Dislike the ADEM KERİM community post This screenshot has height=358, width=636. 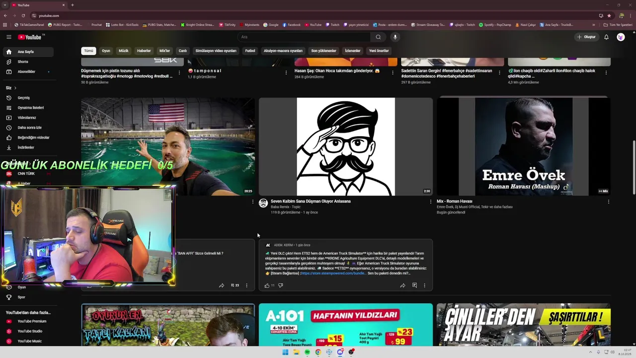pos(280,285)
